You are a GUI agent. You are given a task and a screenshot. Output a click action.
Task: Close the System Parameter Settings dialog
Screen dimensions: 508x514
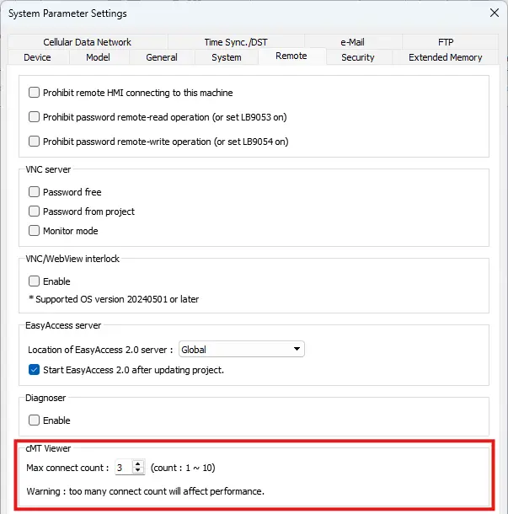click(x=495, y=13)
